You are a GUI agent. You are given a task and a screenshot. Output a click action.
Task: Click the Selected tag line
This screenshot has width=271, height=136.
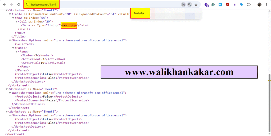click(24, 44)
